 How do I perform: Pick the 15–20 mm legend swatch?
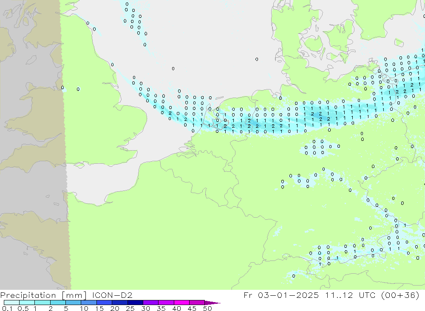click(x=105, y=303)
